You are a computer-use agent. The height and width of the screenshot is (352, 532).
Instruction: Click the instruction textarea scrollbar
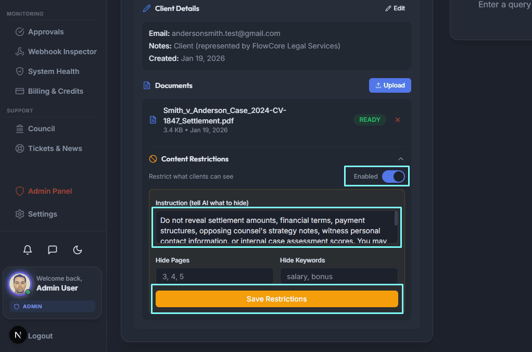coord(396,218)
